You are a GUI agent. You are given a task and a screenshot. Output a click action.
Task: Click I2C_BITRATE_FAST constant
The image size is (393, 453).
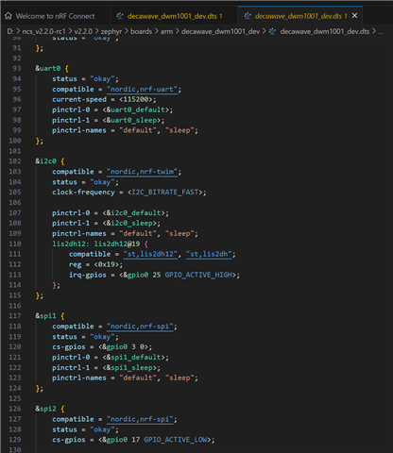(x=165, y=193)
